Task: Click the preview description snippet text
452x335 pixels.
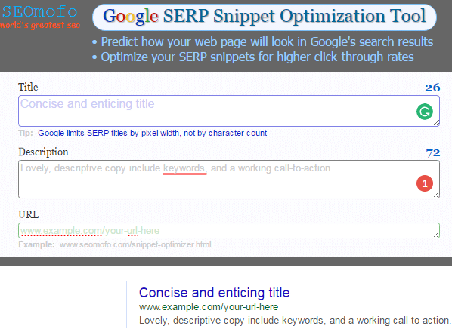Action: 295,321
